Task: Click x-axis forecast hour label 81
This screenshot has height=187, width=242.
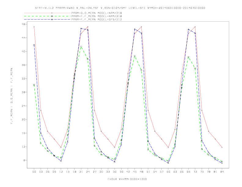Action: pos(215,172)
